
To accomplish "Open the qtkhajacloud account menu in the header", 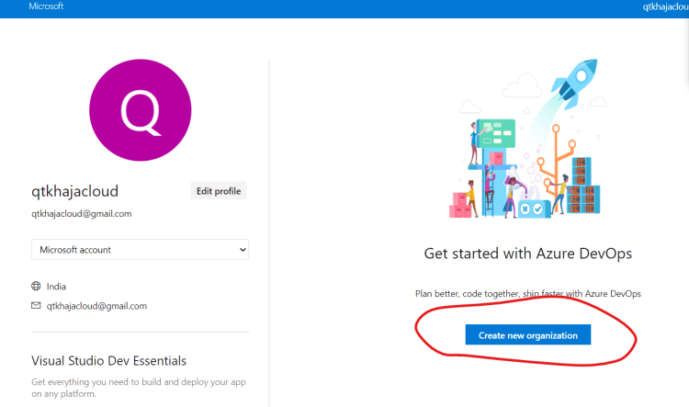I will 665,6.
